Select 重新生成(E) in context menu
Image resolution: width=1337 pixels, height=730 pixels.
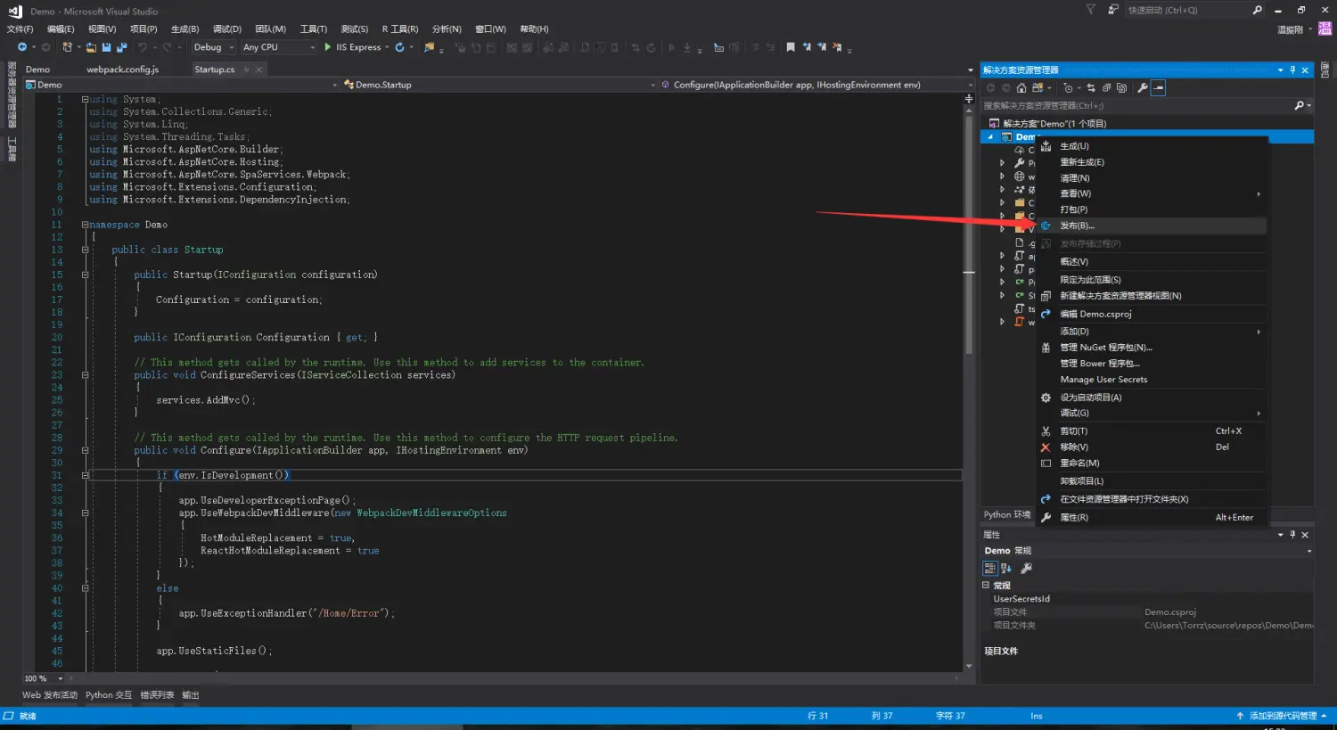(x=1152, y=162)
